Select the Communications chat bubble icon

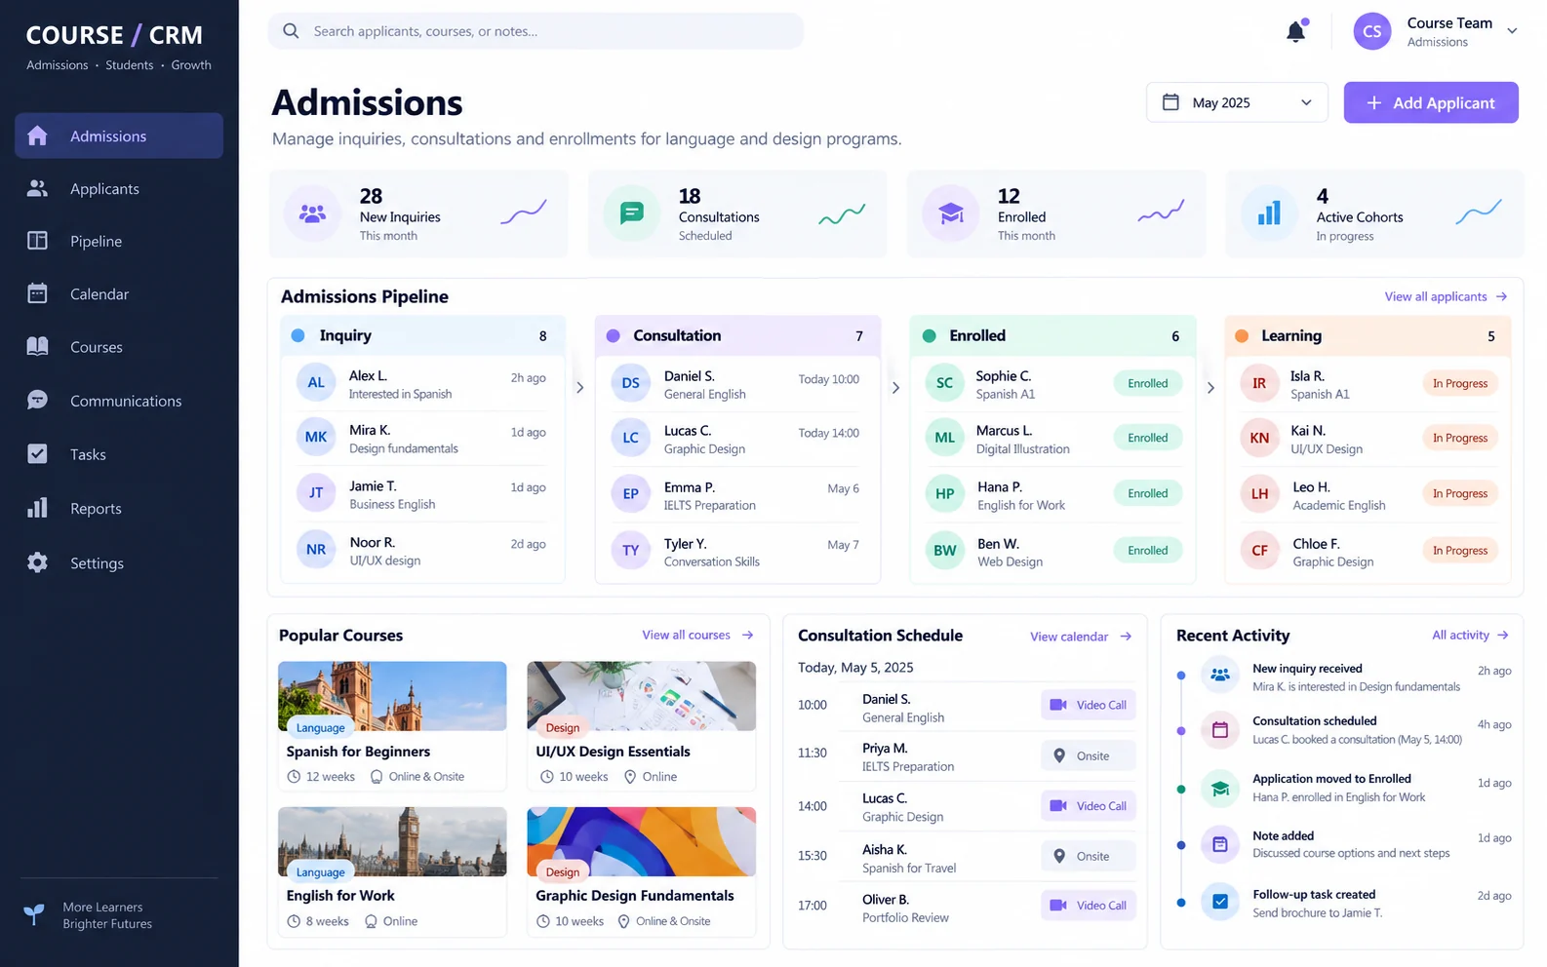coord(37,401)
